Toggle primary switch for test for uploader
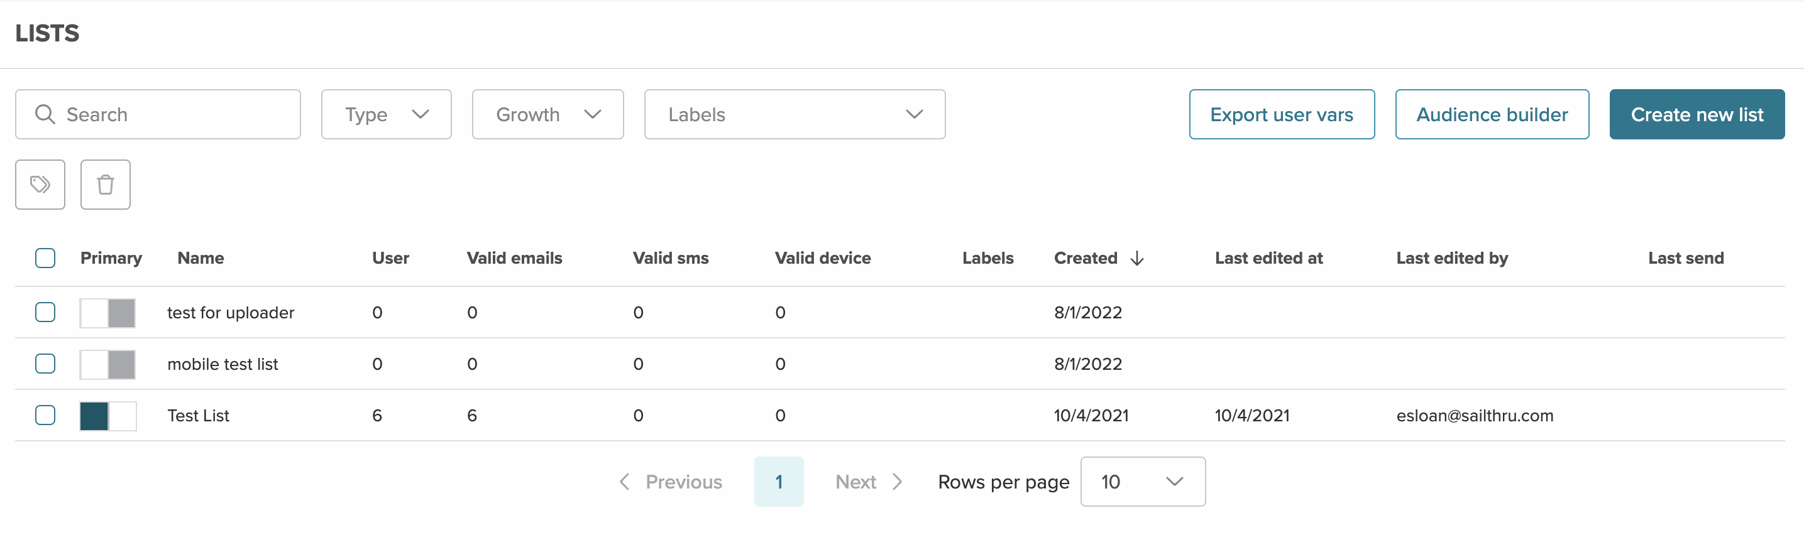1804x540 pixels. coord(108,313)
